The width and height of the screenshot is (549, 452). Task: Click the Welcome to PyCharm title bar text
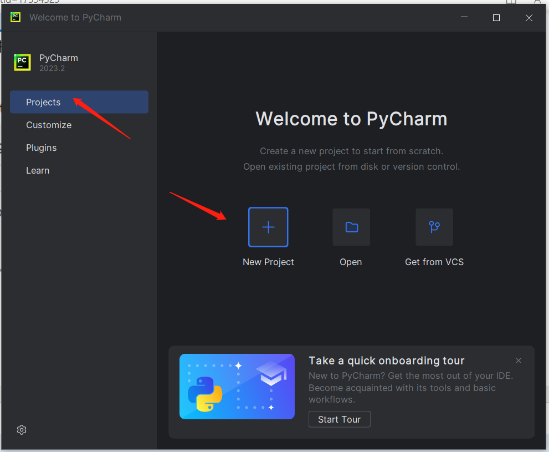coord(75,17)
